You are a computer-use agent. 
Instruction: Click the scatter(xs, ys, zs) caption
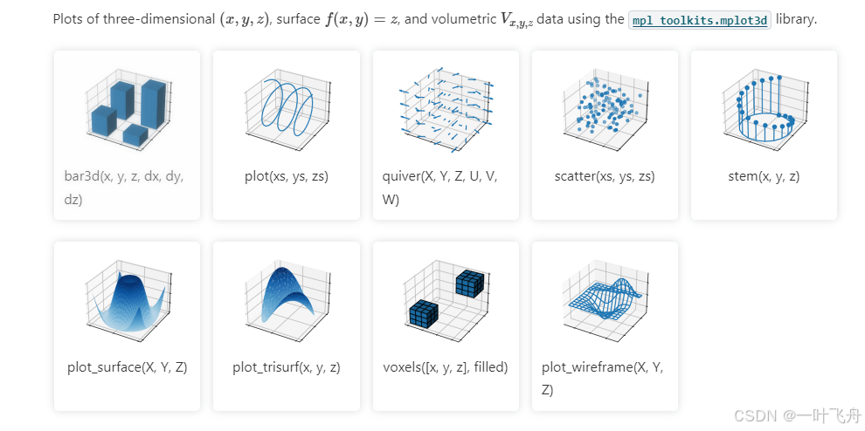tap(605, 177)
